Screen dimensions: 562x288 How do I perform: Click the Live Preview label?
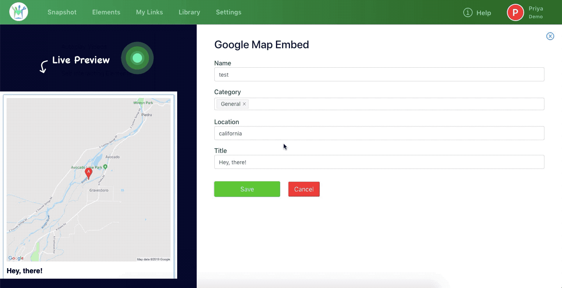pyautogui.click(x=81, y=60)
